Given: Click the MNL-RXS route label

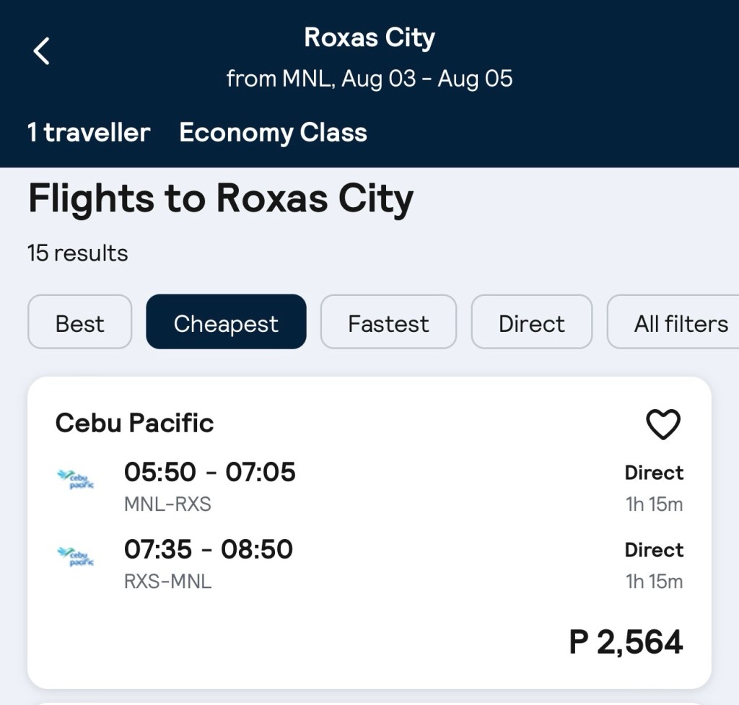Looking at the screenshot, I should point(167,504).
